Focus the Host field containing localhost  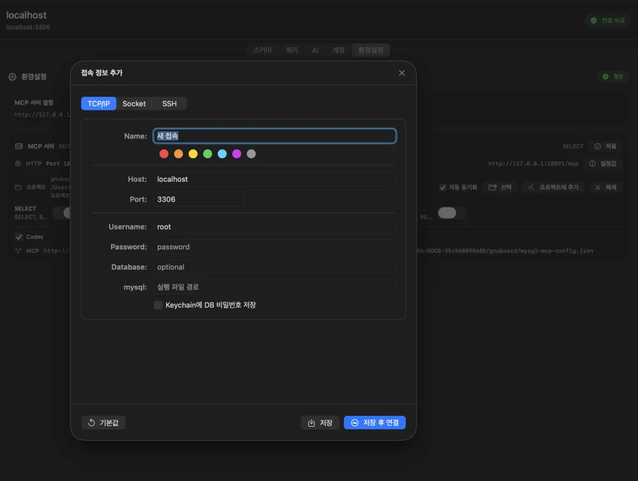[274, 179]
